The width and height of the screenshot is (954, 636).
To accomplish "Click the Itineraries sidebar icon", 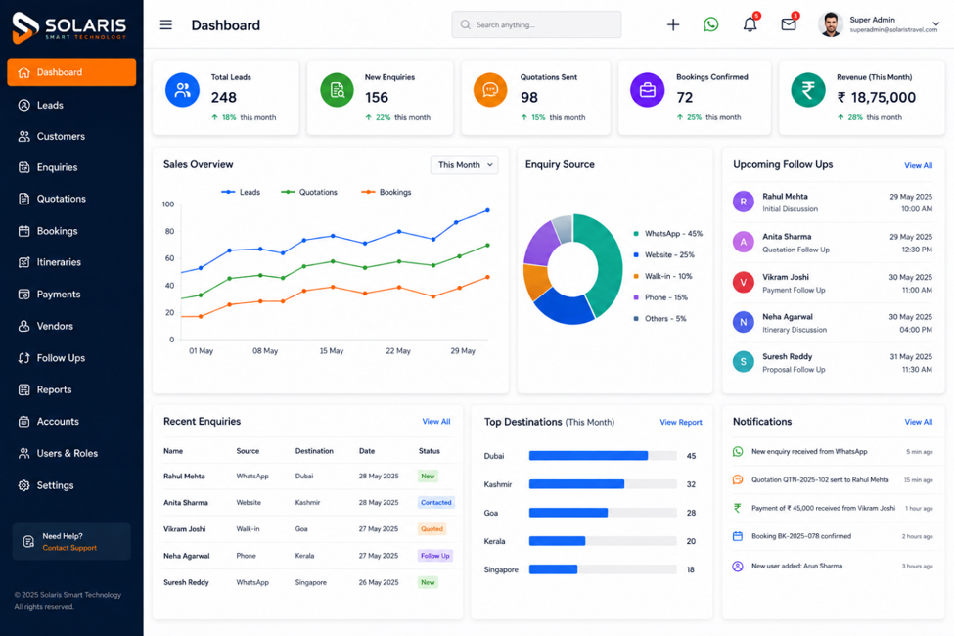I will [x=23, y=262].
